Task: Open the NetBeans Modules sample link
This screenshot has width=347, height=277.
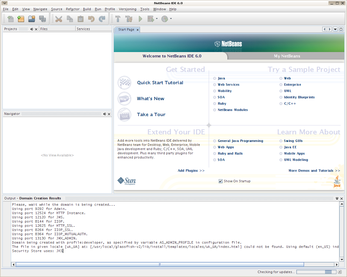Action: [233, 110]
